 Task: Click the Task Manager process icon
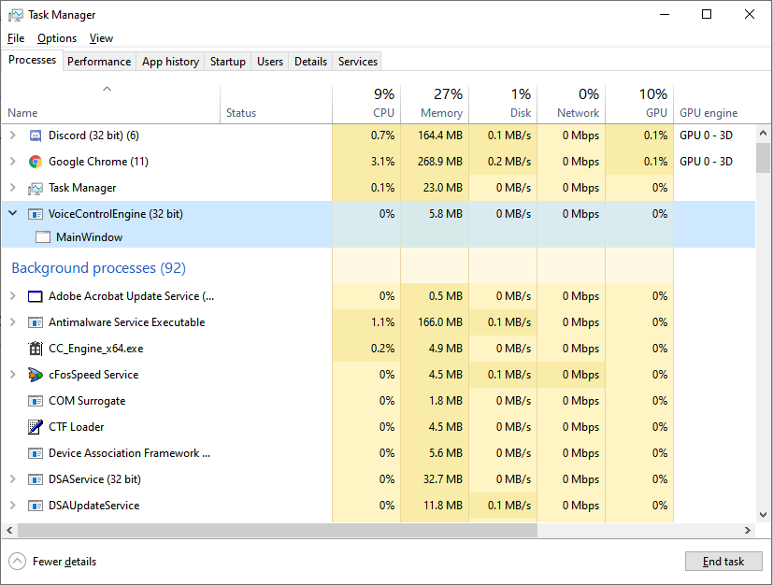click(36, 188)
